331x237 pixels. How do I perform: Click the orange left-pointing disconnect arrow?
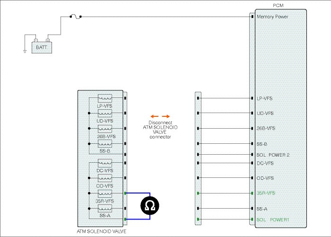pos(155,116)
